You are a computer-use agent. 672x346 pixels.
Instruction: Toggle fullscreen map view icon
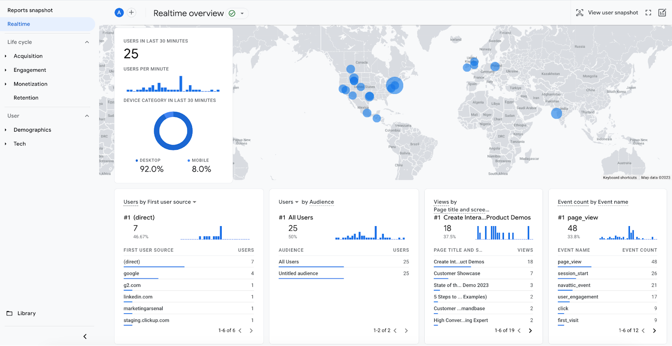[x=648, y=13]
